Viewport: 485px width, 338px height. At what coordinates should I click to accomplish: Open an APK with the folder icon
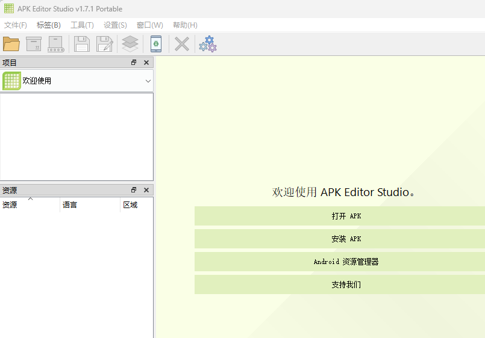pos(11,44)
